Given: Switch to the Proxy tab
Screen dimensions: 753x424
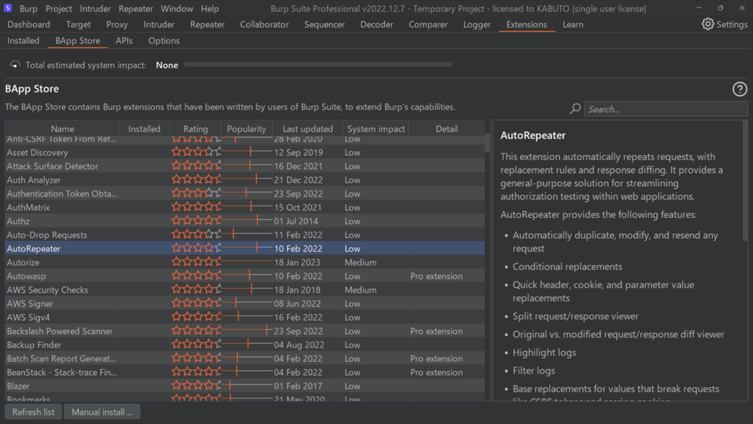Looking at the screenshot, I should (x=117, y=24).
